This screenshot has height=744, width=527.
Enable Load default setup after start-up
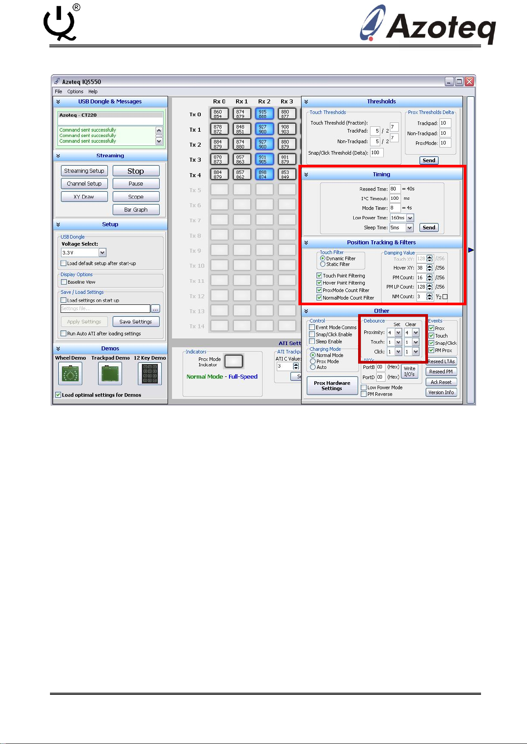coord(64,263)
